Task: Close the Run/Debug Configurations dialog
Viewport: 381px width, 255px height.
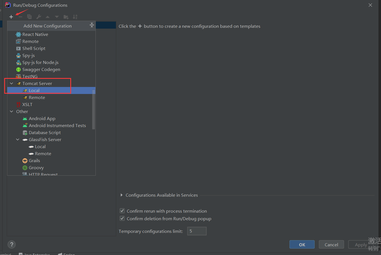Action: coord(370,5)
